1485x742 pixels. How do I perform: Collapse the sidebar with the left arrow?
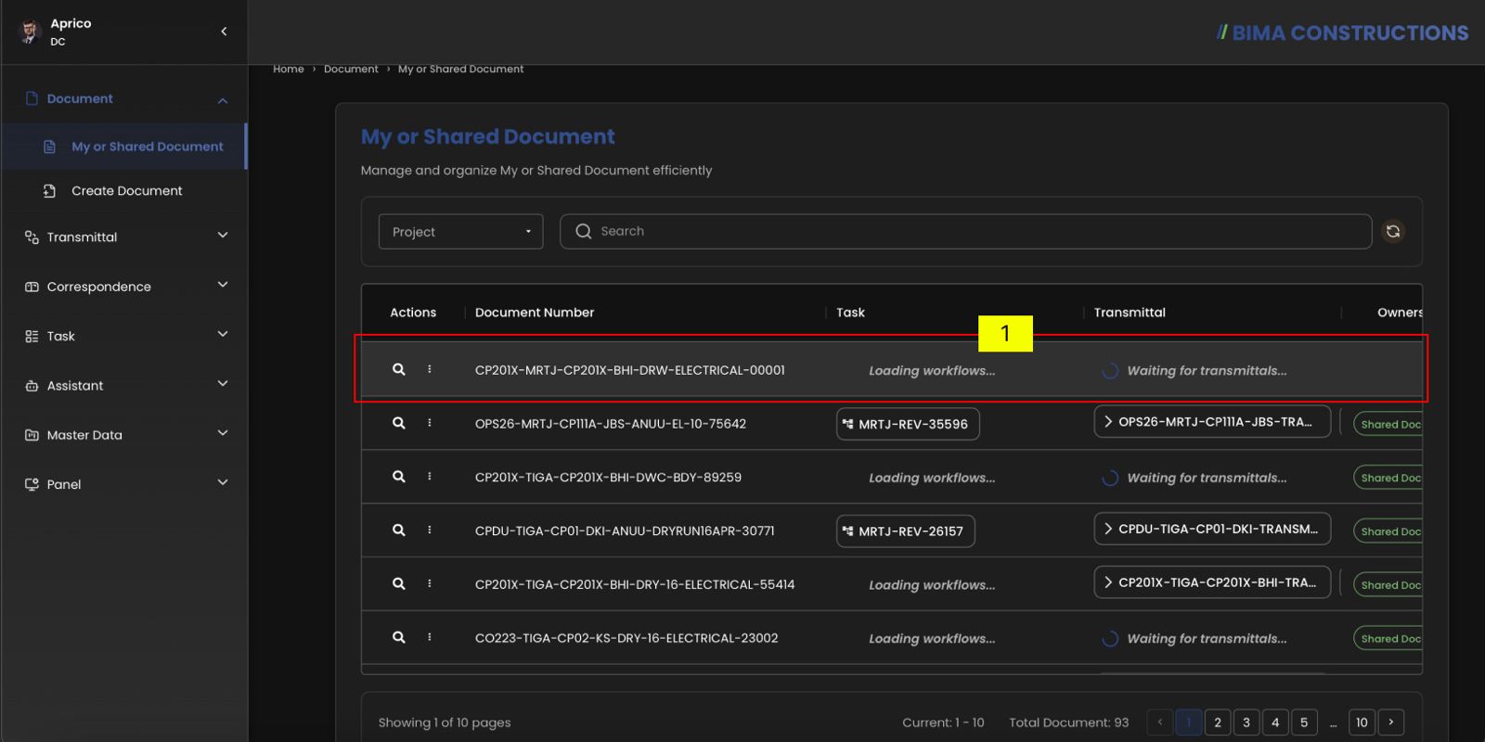pos(224,32)
